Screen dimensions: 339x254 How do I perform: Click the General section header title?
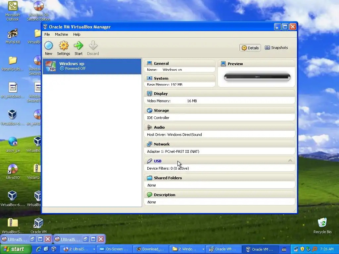tap(161, 63)
